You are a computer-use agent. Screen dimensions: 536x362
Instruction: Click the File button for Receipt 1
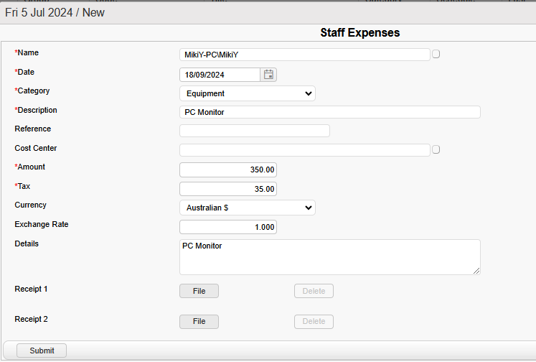199,291
